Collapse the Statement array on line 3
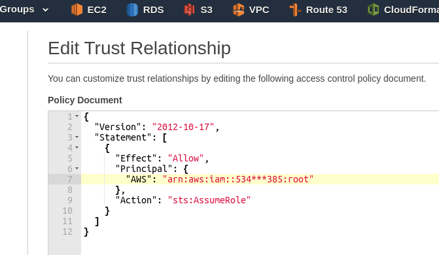The image size is (439, 255). [x=77, y=137]
